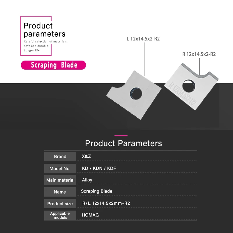The width and height of the screenshot is (233, 233).
Task: Select the Main material label cell
Action: [60, 180]
